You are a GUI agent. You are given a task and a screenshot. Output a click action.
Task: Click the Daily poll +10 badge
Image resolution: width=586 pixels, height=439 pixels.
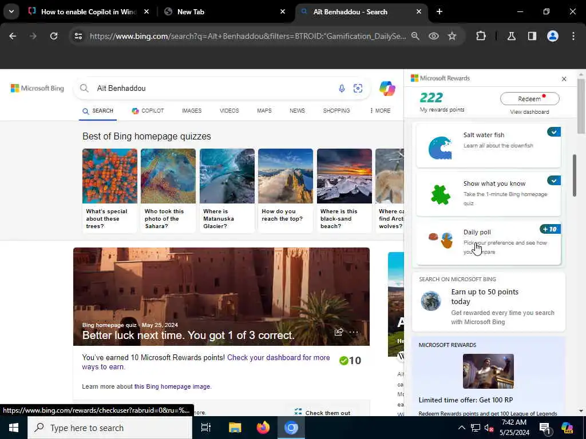(550, 229)
